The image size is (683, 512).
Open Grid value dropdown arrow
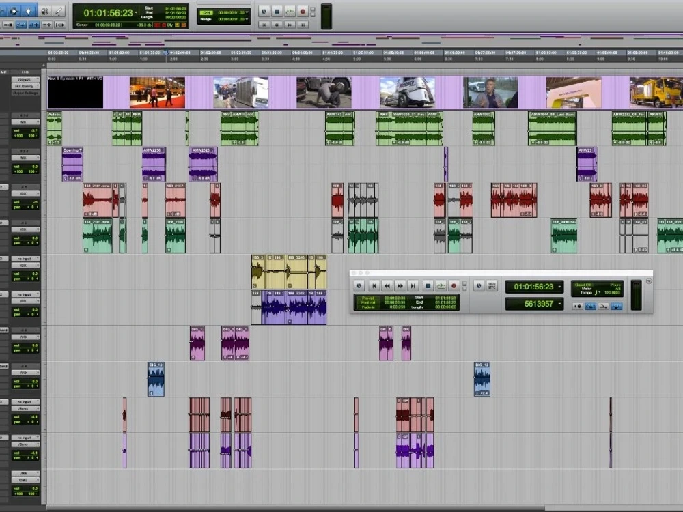[x=247, y=12]
